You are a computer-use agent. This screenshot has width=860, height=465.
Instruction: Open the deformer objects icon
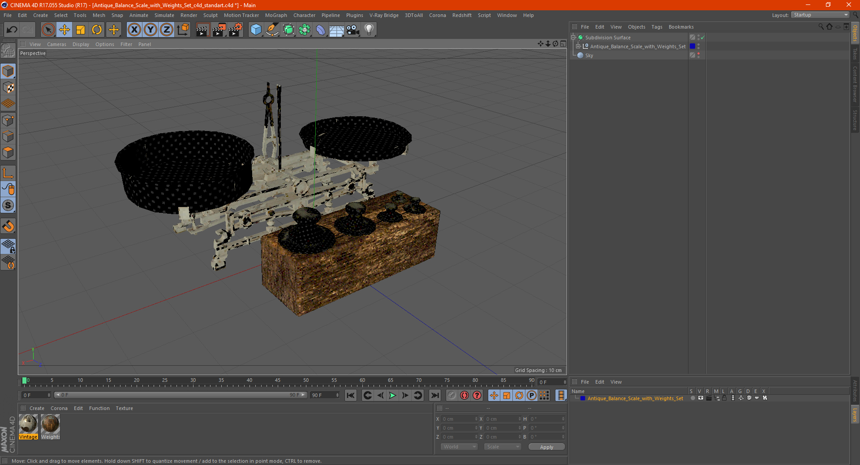[321, 30]
